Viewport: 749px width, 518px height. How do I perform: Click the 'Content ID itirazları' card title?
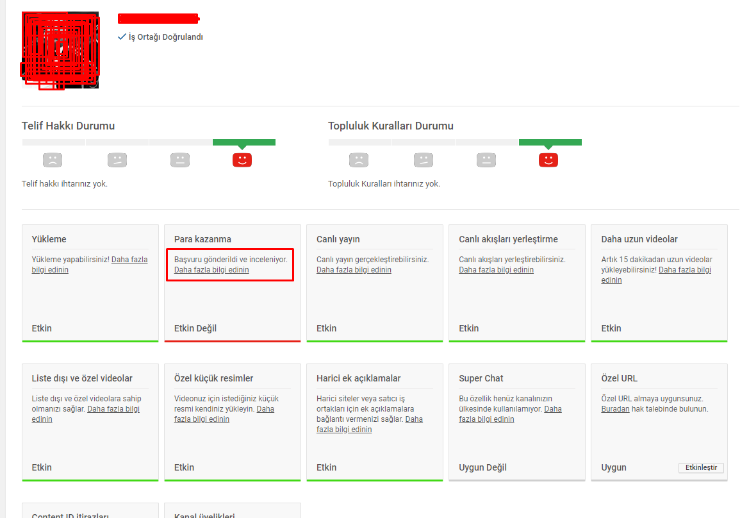(x=70, y=515)
